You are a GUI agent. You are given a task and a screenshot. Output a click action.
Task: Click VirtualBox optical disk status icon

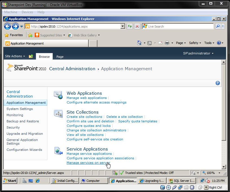coord(168,187)
